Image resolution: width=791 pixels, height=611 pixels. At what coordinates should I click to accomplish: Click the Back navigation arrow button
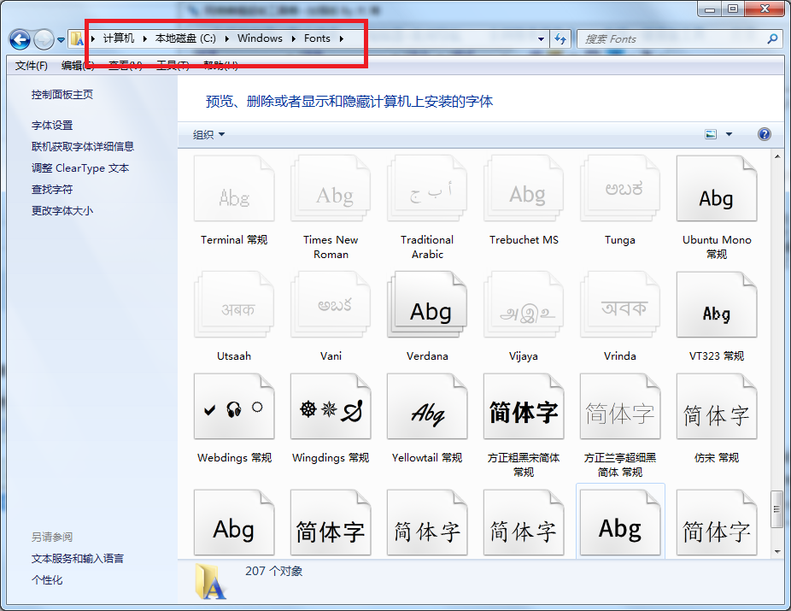pos(21,39)
